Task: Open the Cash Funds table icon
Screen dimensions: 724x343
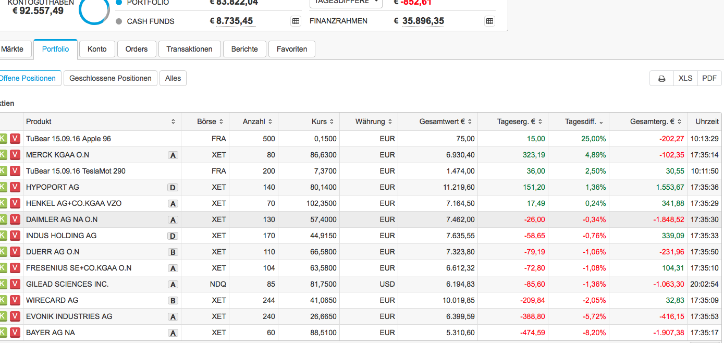Action: 296,21
